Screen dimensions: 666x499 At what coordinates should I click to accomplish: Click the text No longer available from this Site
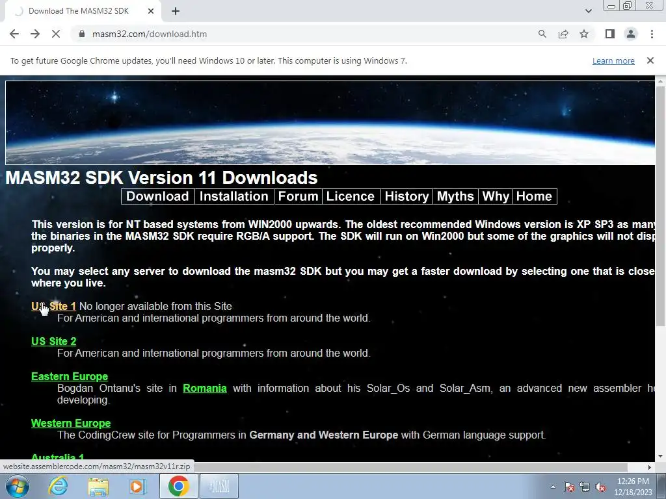tap(155, 307)
